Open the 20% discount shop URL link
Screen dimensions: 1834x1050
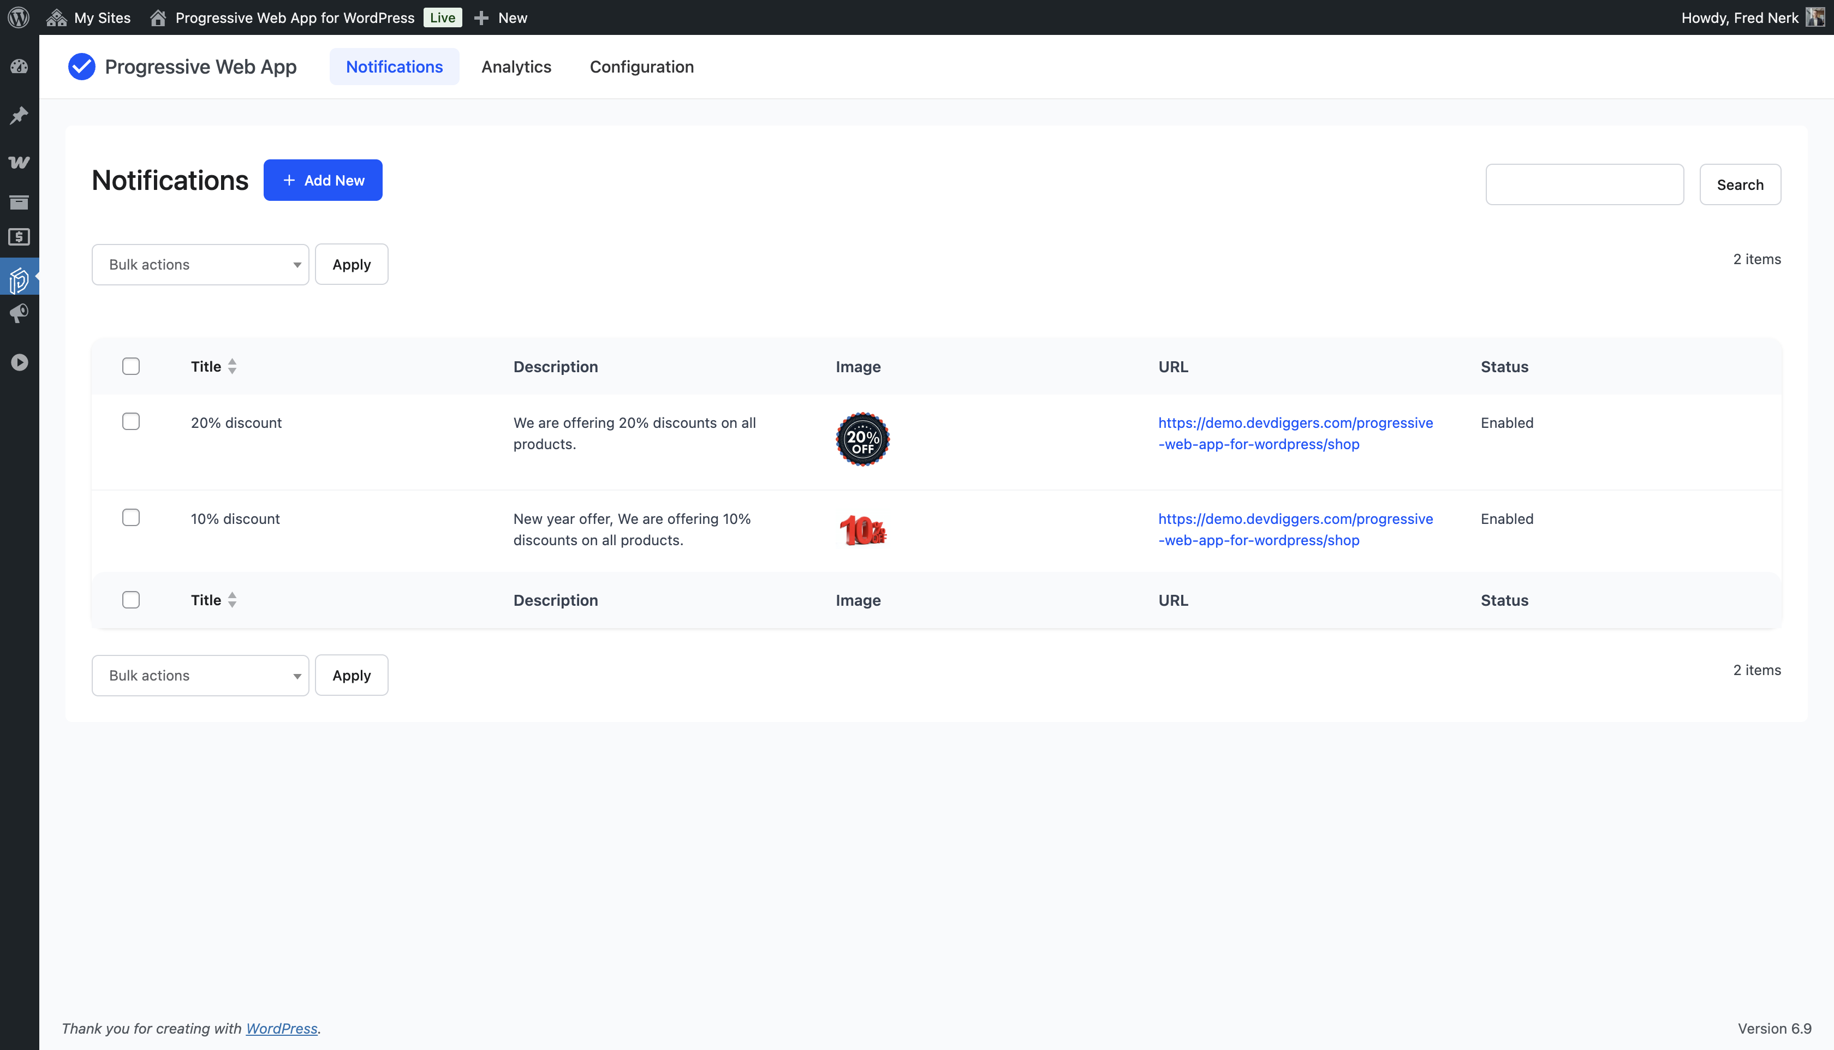(1295, 433)
